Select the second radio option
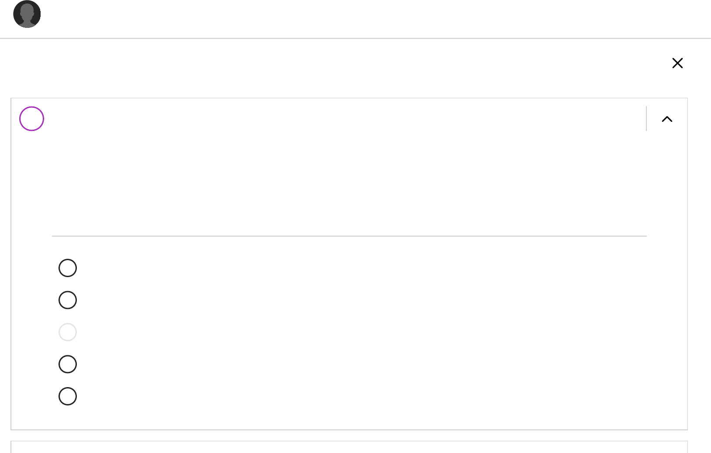711x453 pixels. tap(68, 300)
